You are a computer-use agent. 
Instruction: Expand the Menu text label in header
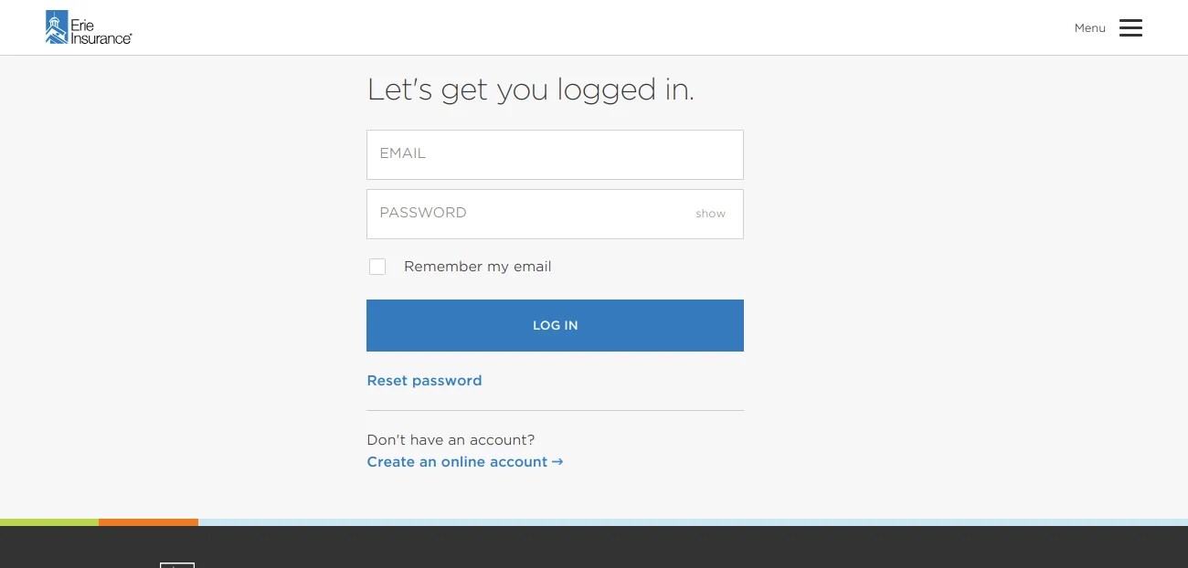(x=1089, y=28)
